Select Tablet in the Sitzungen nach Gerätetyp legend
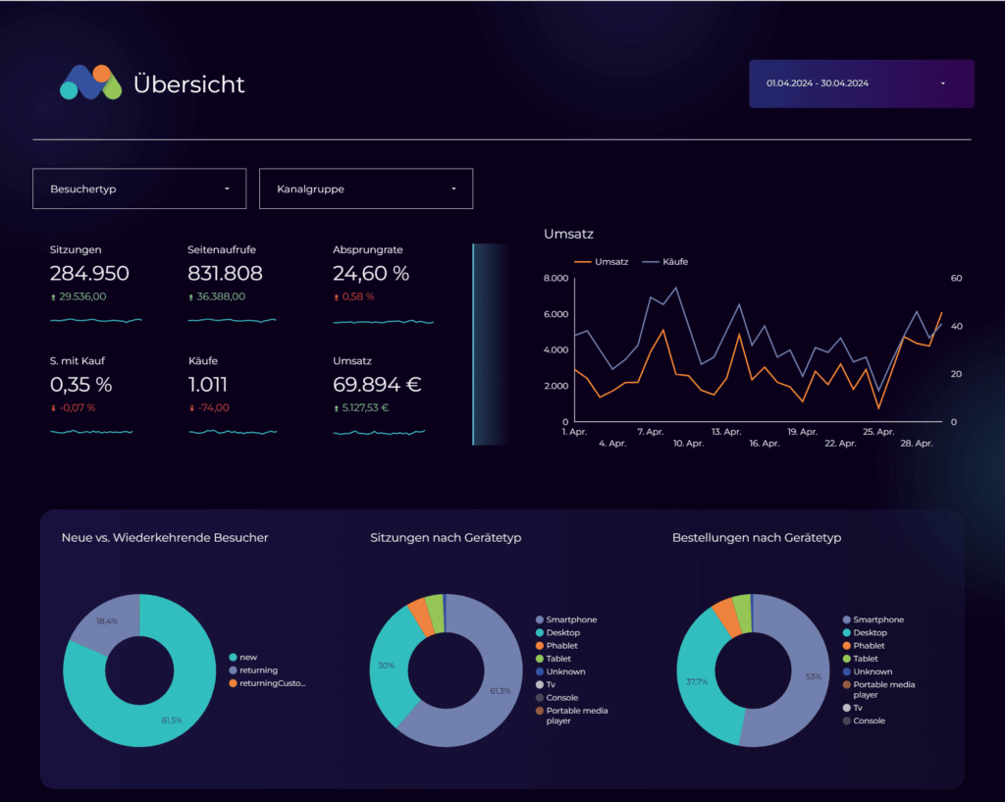Viewport: 1005px width, 802px height. coord(558,659)
